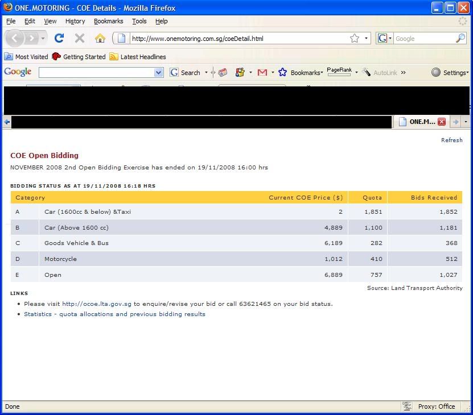473x415 pixels.
Task: Open the search engine selector dropdown
Action: coord(384,38)
